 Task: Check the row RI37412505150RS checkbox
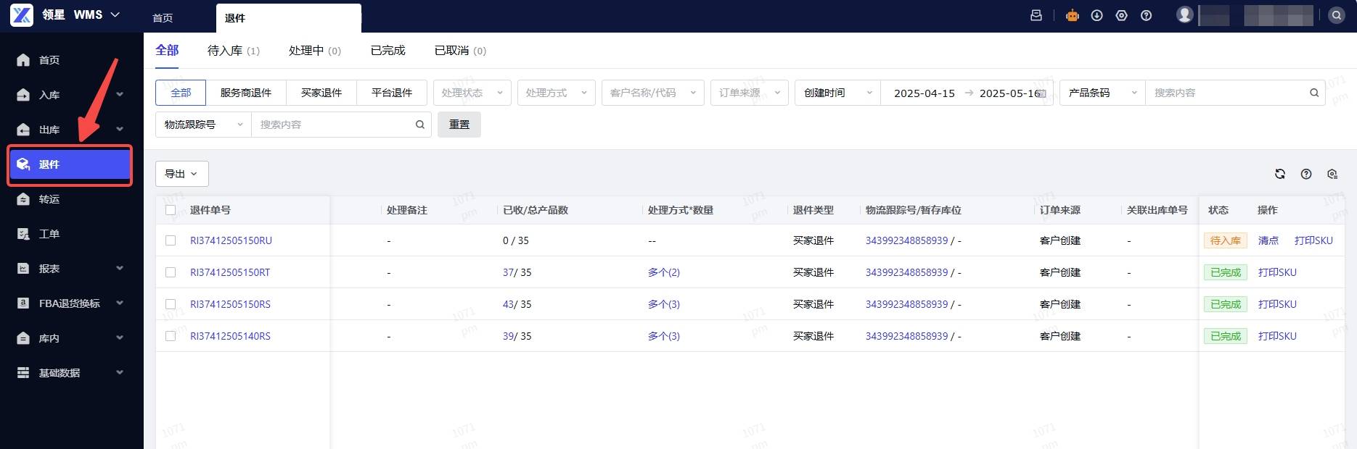(x=171, y=304)
